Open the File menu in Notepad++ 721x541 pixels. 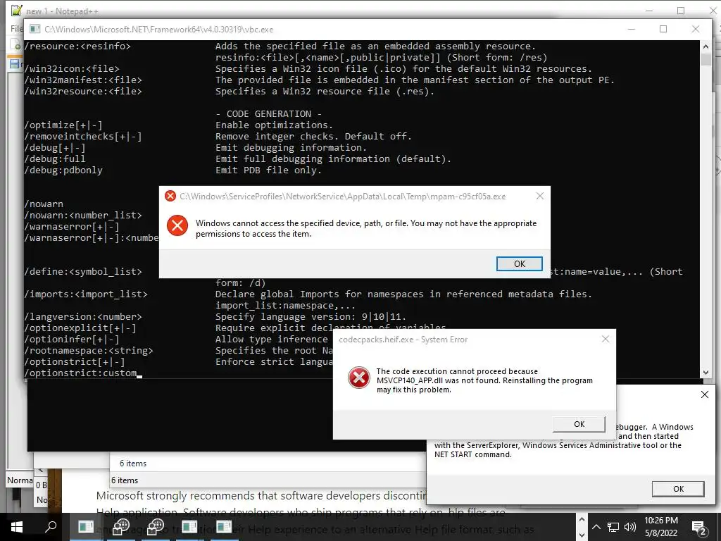[x=17, y=28]
